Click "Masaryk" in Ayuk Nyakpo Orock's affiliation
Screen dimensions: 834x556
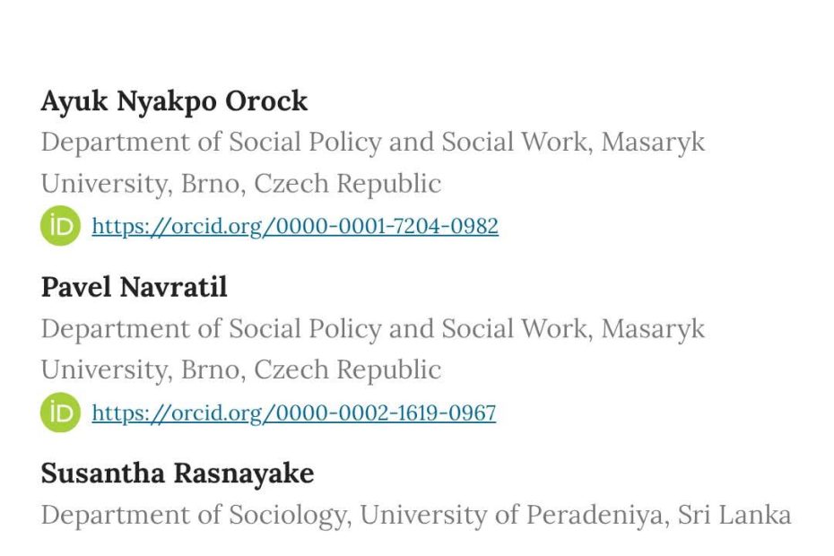pos(653,142)
